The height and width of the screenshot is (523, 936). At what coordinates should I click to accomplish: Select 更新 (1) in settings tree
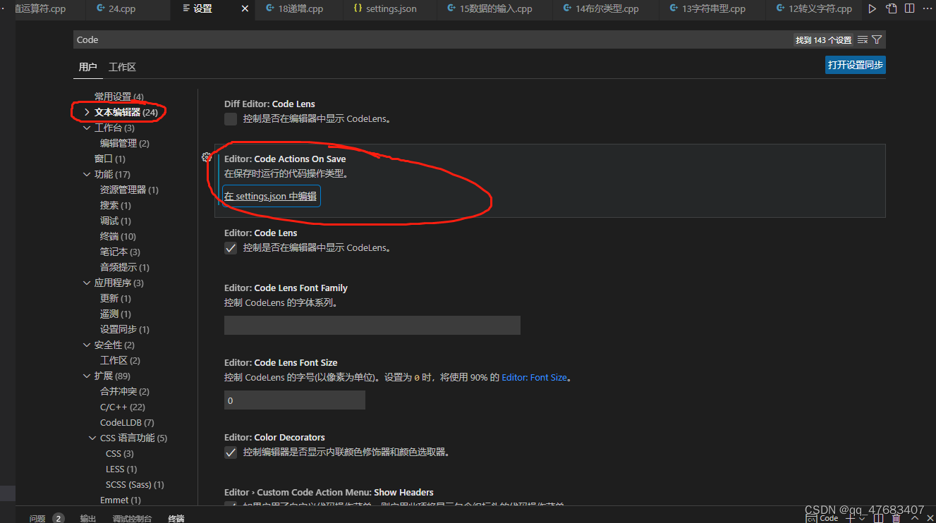point(116,298)
